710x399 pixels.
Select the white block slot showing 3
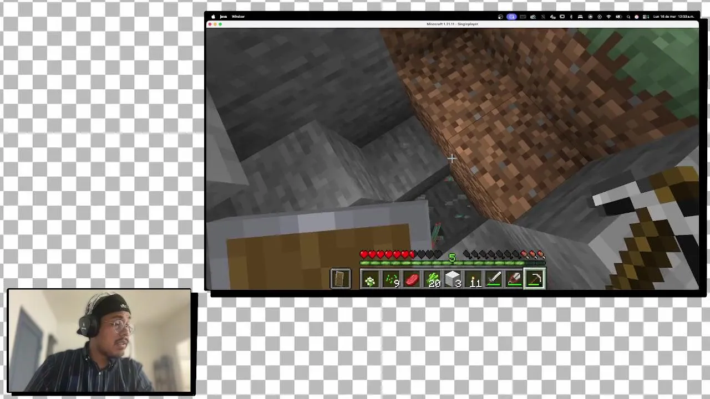coord(453,279)
